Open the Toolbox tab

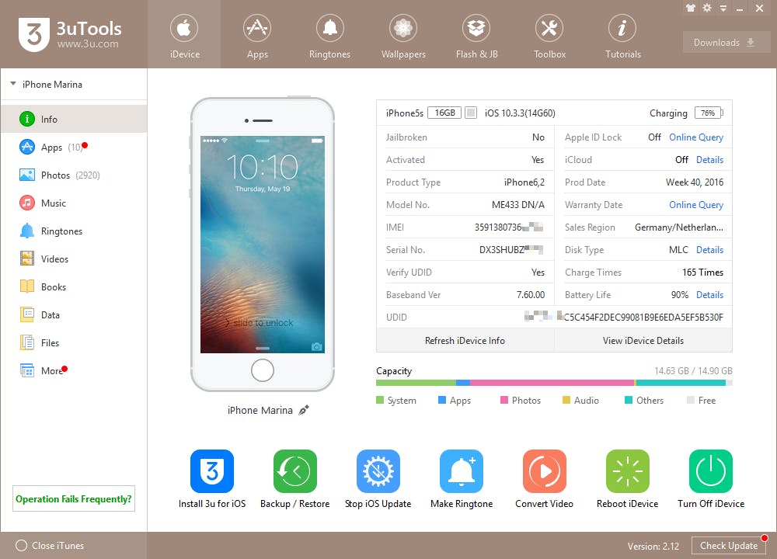(x=549, y=35)
